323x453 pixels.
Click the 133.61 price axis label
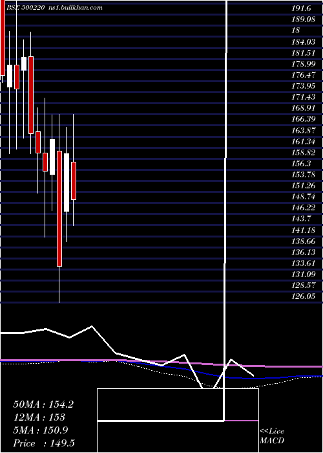click(304, 263)
